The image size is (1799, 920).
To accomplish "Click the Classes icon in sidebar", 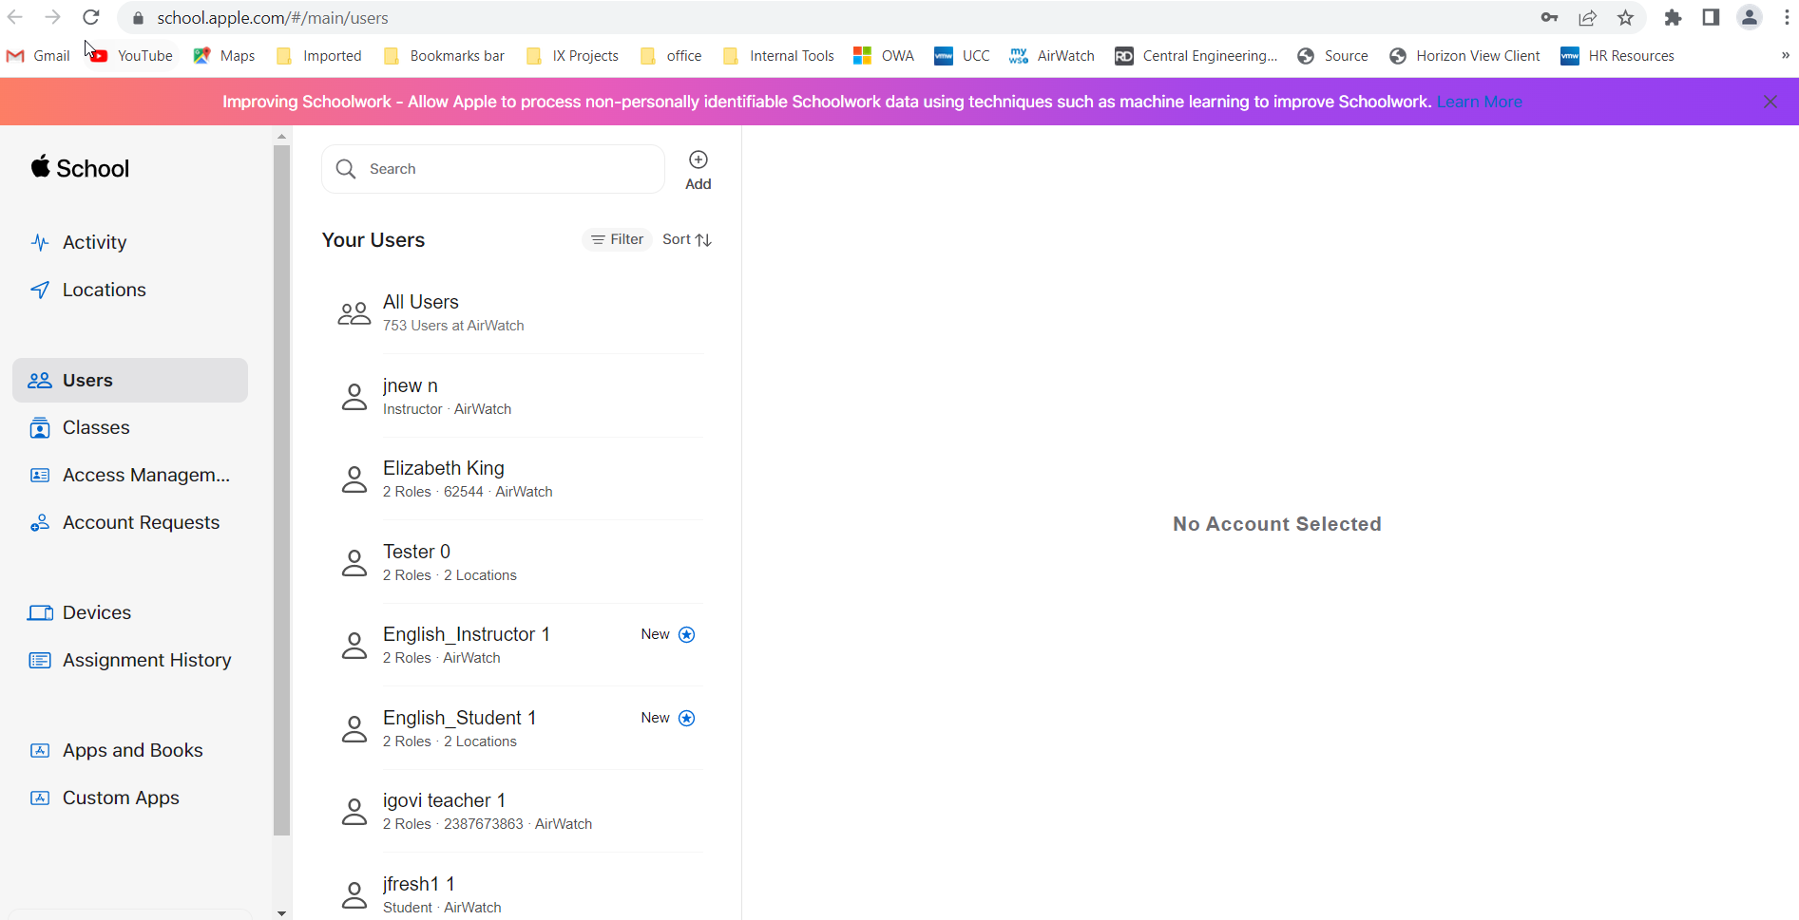I will tap(40, 428).
